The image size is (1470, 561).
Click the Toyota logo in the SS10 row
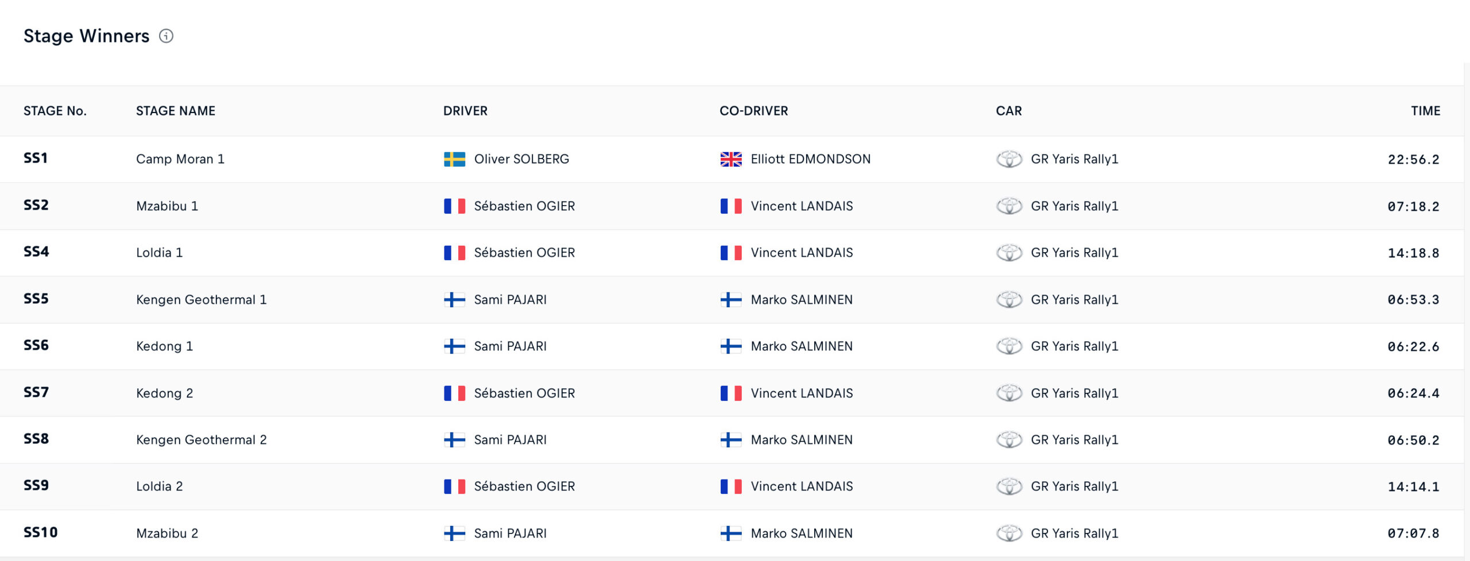pos(1008,533)
